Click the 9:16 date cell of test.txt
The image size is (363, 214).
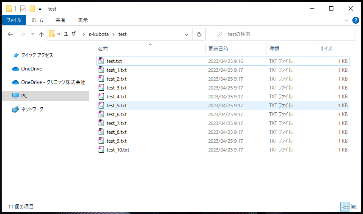click(225, 61)
